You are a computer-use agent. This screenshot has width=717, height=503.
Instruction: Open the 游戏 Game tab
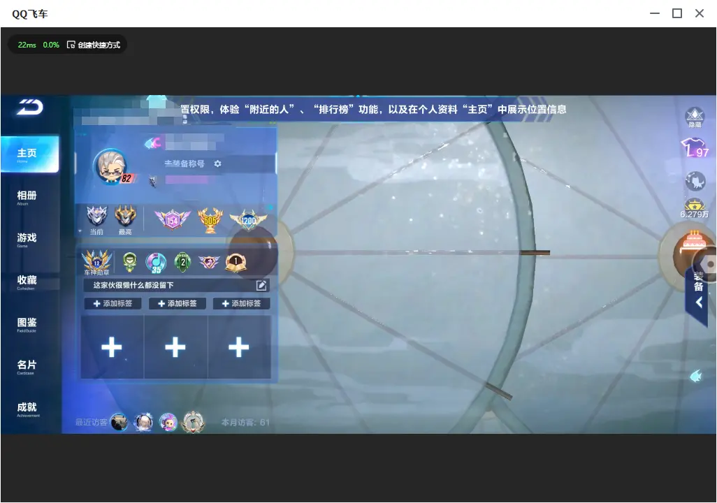[27, 240]
